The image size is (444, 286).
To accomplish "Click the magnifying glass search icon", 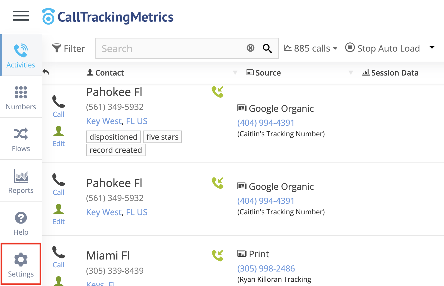I will point(267,48).
